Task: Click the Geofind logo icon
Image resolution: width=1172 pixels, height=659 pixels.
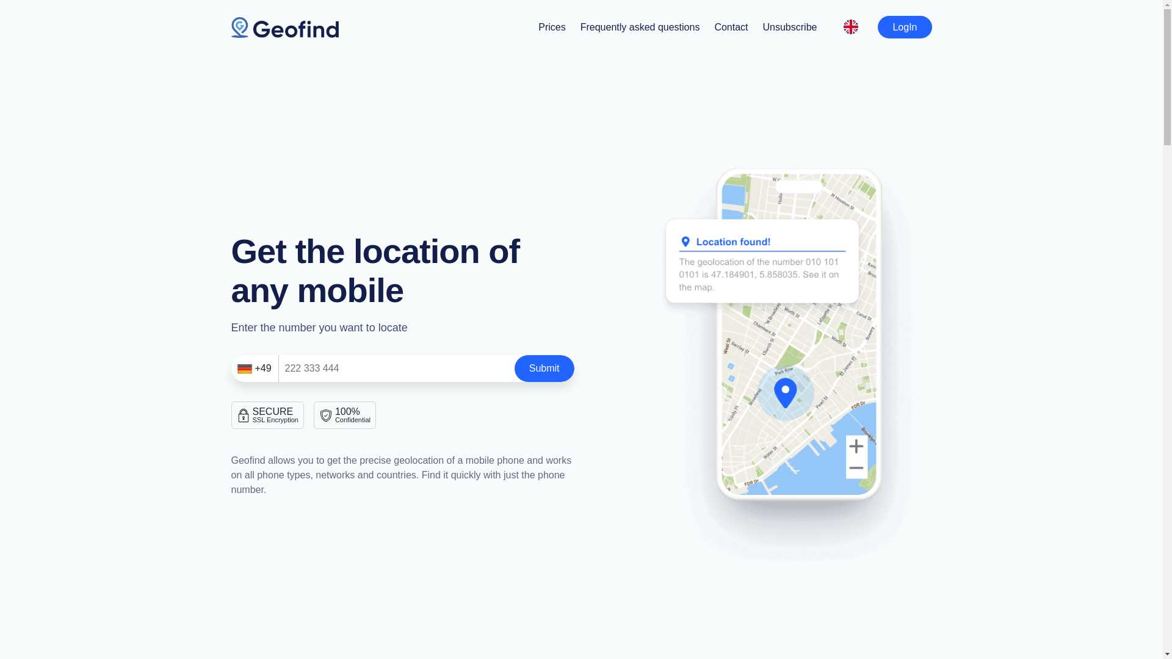Action: [x=240, y=27]
